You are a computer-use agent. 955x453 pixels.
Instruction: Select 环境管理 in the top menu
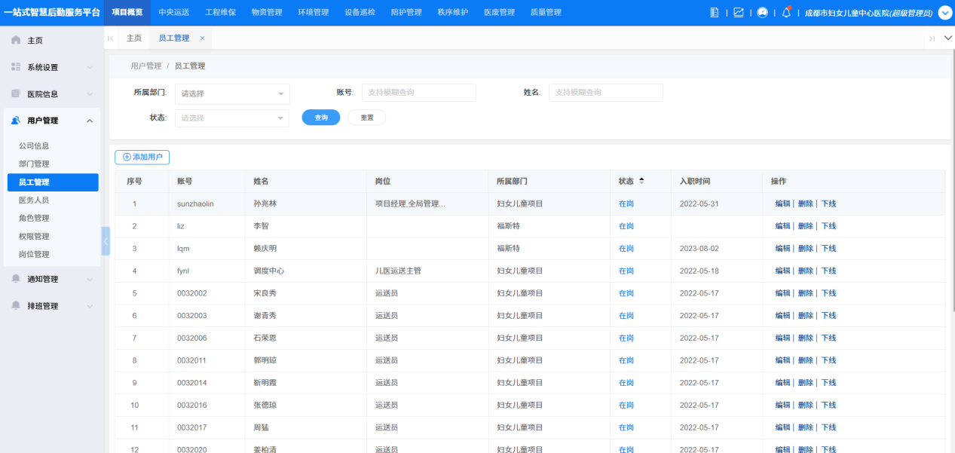click(313, 13)
